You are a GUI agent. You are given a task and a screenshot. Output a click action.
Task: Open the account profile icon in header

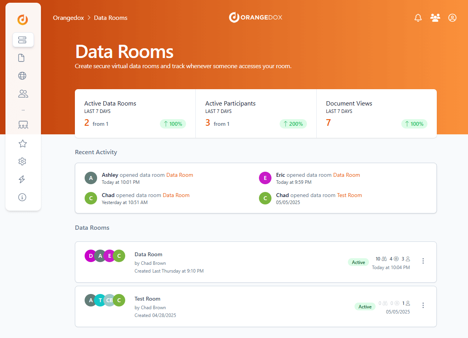pos(452,18)
